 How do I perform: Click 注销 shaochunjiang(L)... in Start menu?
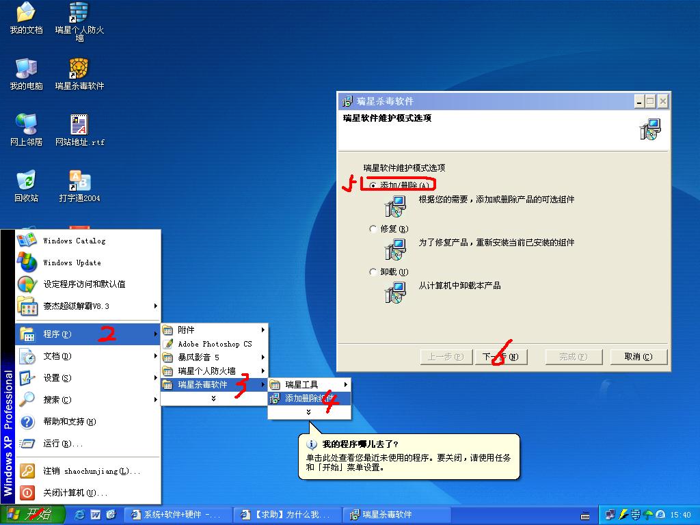pyautogui.click(x=88, y=471)
